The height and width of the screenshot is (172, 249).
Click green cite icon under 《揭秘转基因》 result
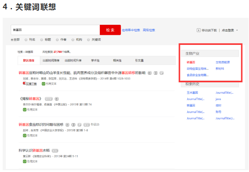tap(24, 109)
